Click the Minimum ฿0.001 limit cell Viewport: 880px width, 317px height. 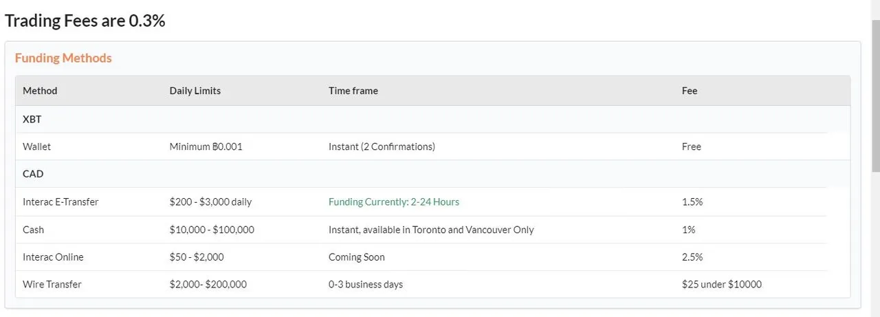click(206, 146)
